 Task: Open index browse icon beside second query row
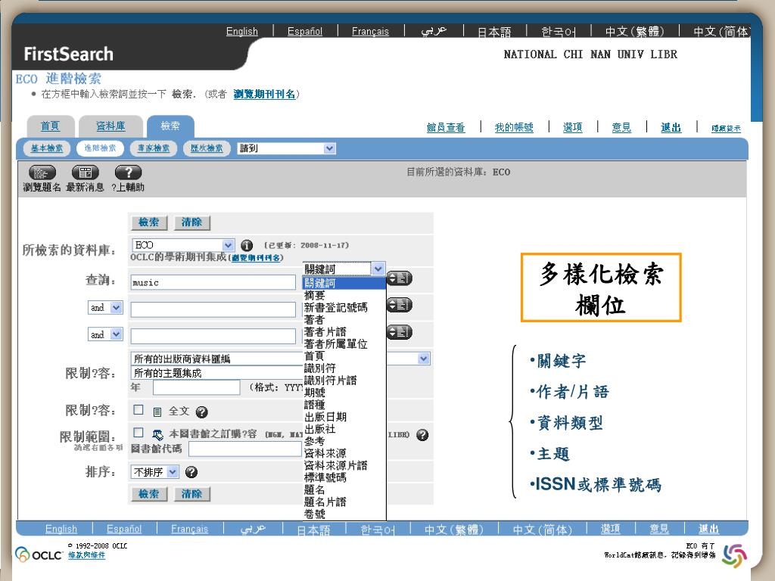(x=399, y=306)
